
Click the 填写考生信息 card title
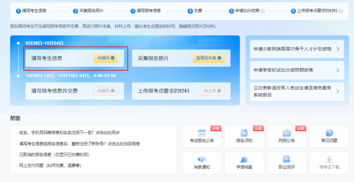47,58
